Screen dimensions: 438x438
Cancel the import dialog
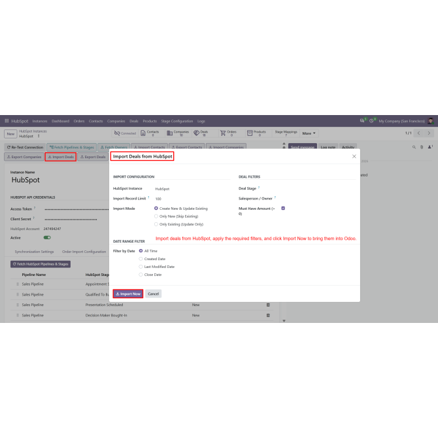(153, 294)
